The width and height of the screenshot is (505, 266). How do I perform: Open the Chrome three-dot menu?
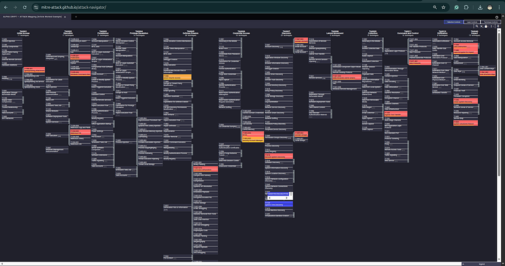point(499,7)
